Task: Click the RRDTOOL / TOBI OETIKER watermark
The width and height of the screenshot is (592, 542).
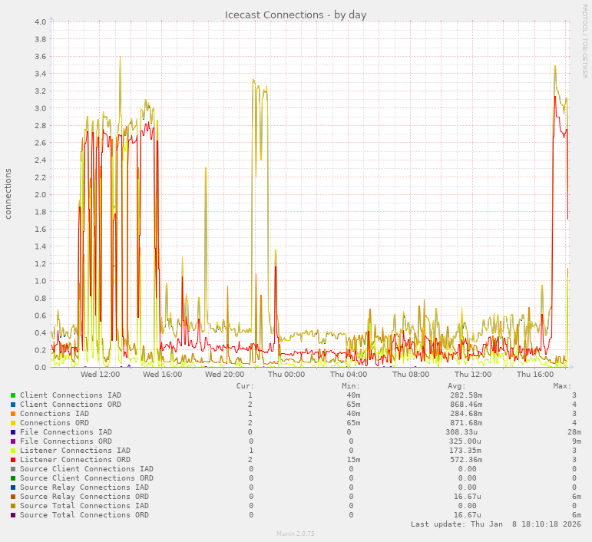Action: click(584, 41)
